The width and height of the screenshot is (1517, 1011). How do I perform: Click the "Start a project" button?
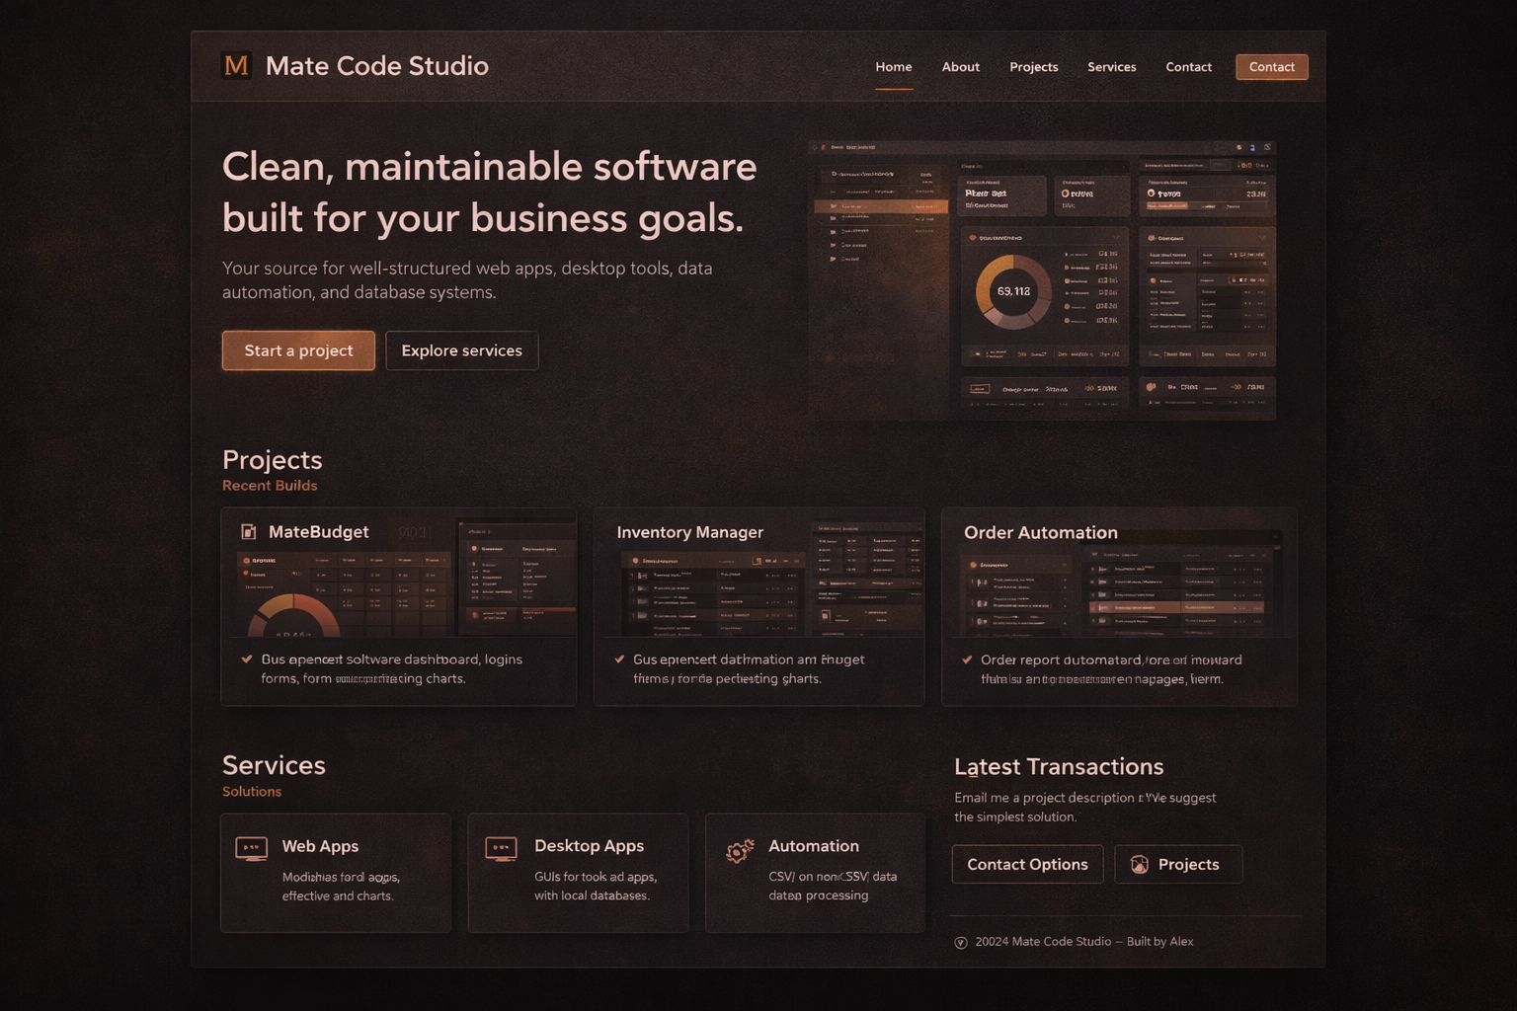point(297,350)
